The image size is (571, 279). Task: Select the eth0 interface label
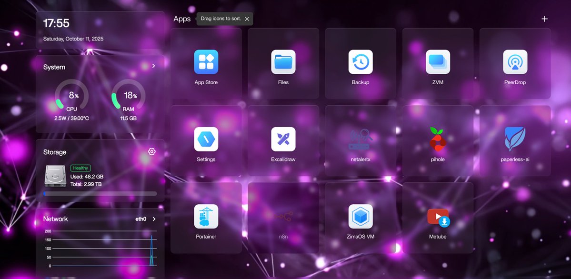141,219
